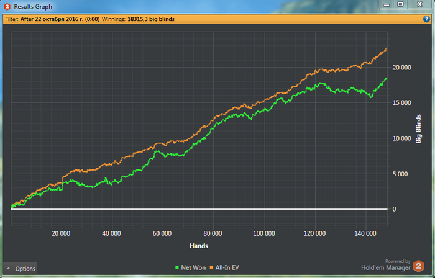Viewport: 435px width, 278px height.
Task: Click the x-axis label 100 000
Action: coord(264,233)
